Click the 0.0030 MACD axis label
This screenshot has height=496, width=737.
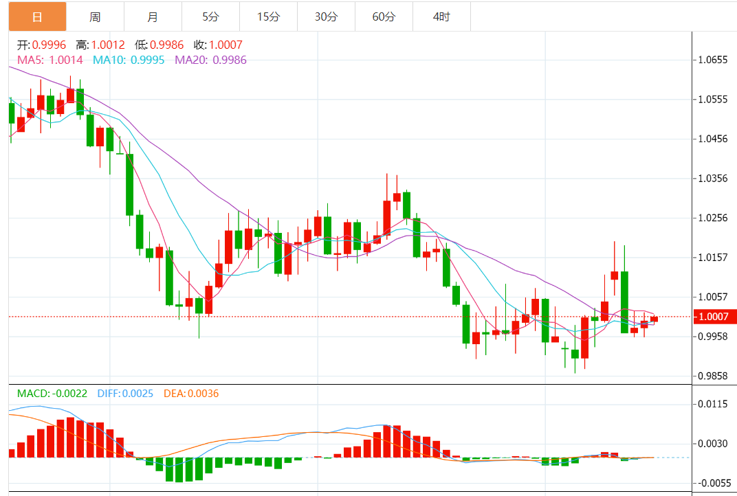pos(712,443)
